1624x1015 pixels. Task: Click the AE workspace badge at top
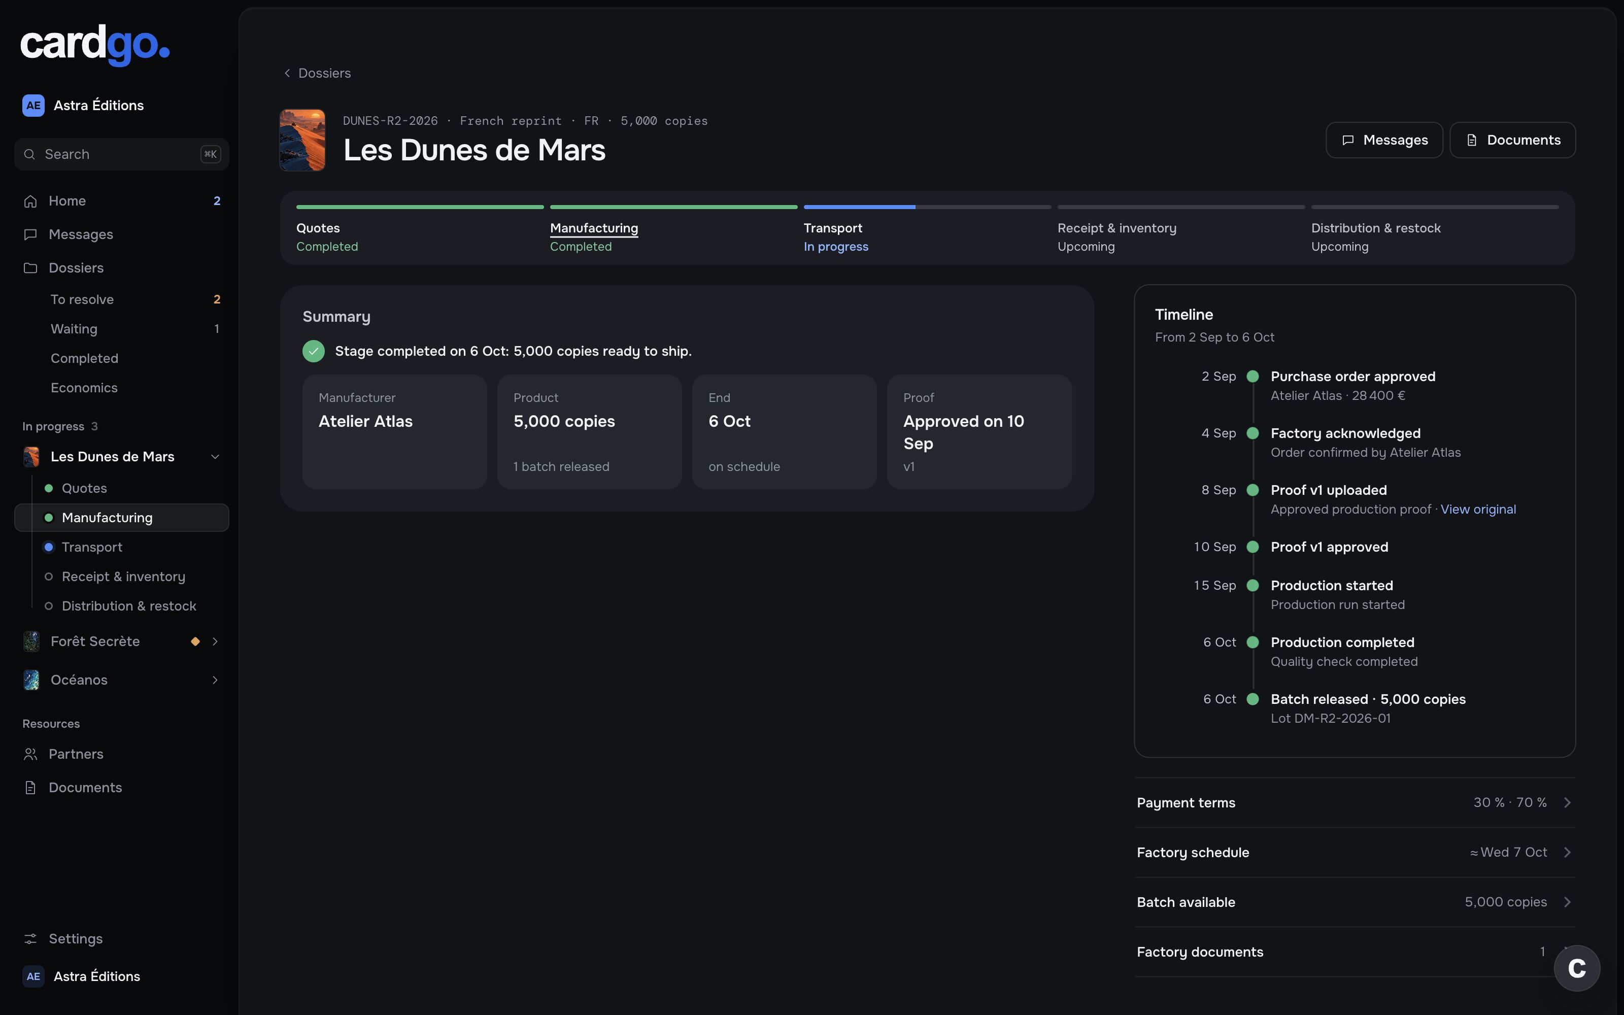coord(33,106)
